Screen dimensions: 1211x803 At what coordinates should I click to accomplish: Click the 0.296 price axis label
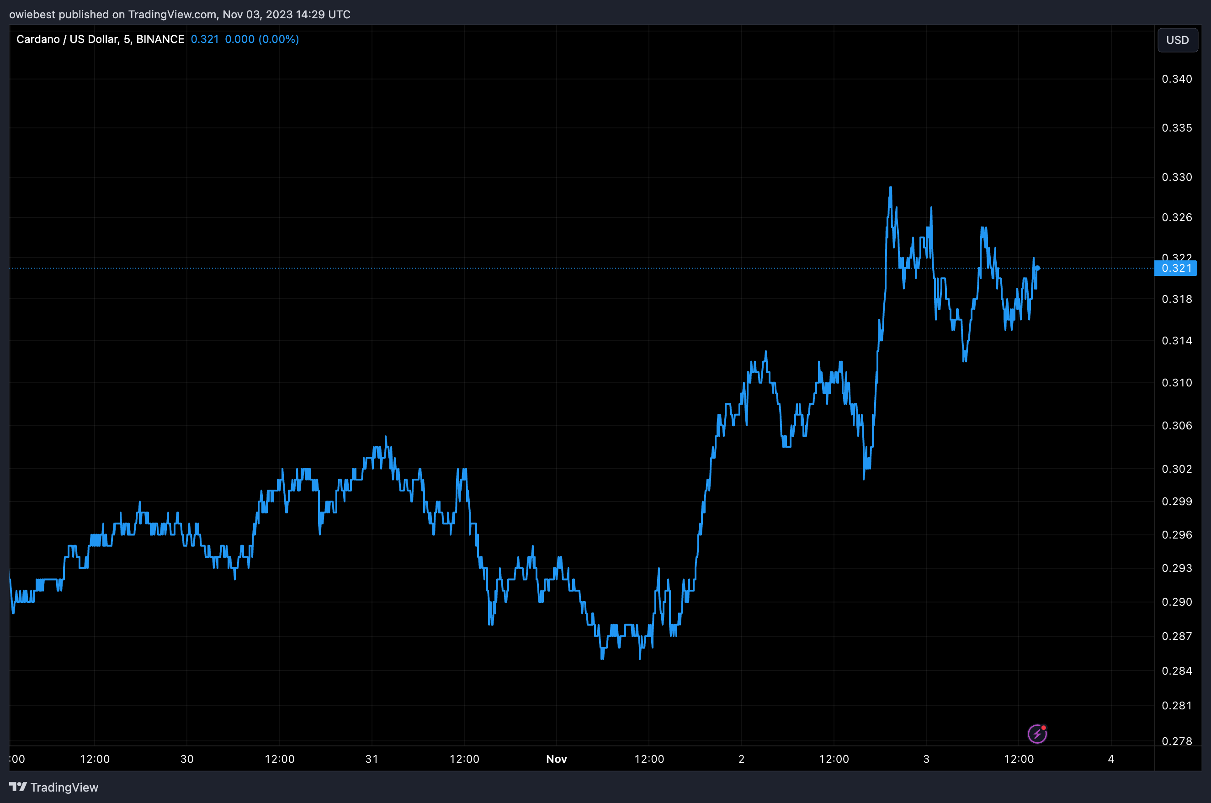pyautogui.click(x=1177, y=535)
